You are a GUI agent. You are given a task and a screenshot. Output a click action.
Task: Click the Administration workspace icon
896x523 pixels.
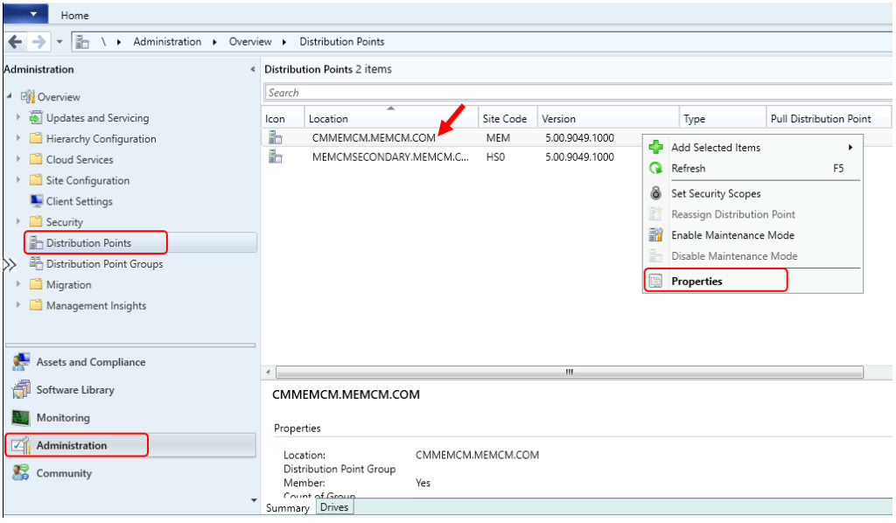[x=21, y=445]
